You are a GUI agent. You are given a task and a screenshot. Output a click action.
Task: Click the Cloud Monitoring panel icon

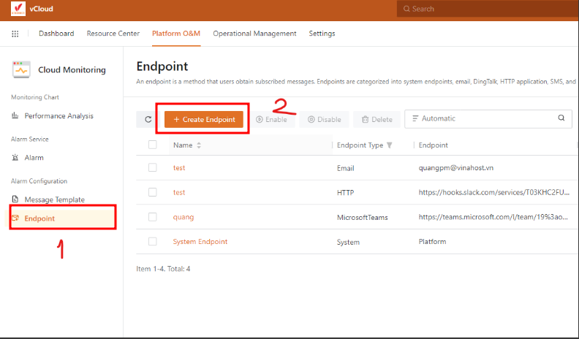point(20,69)
